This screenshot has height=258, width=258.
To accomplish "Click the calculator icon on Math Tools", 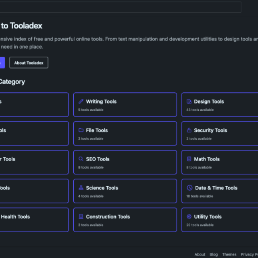I will click(189, 159).
